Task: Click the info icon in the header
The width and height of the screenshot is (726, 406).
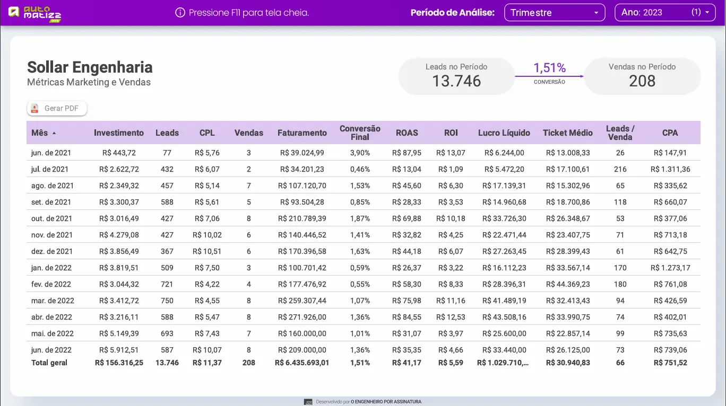Action: click(180, 12)
